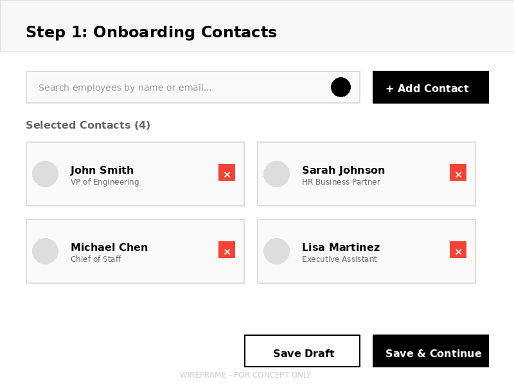Click Lisa Martinez's avatar circle
Viewport: 514px width, 386px height.
tap(277, 252)
